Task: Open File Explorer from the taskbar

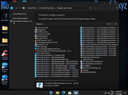Action: pyautogui.click(x=58, y=93)
